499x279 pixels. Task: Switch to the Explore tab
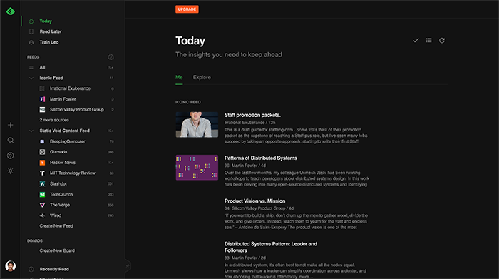(202, 77)
